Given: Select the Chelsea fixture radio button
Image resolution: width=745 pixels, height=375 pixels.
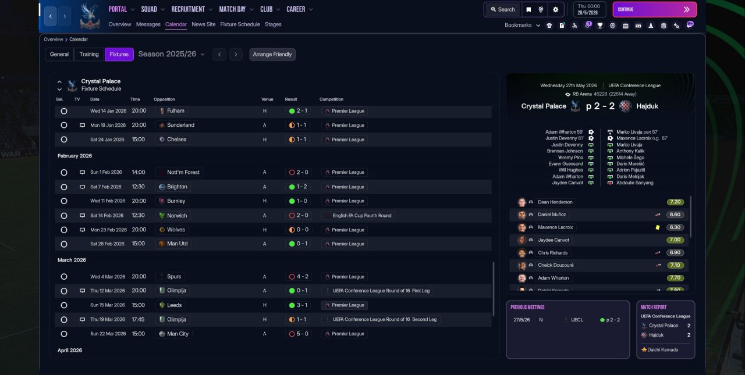Looking at the screenshot, I should click(64, 140).
